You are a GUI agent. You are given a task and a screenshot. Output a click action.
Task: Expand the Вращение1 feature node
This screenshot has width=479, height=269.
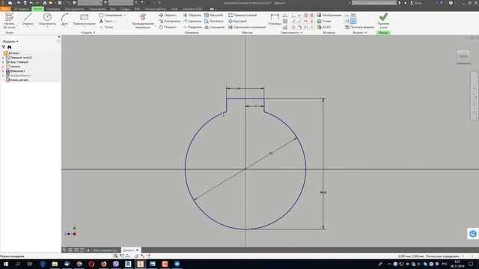point(3,71)
